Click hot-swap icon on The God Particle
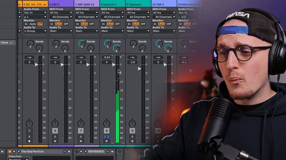286x160 pixels. point(65,151)
